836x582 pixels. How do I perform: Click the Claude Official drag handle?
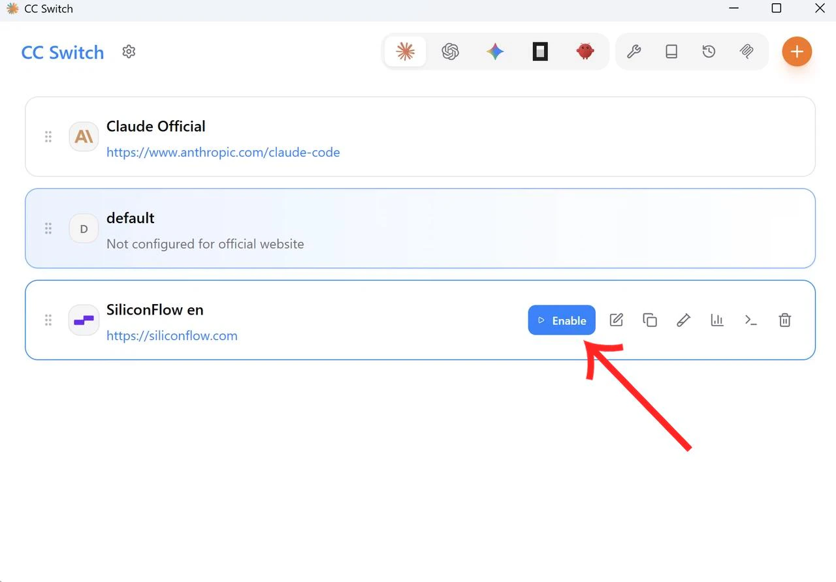click(48, 136)
